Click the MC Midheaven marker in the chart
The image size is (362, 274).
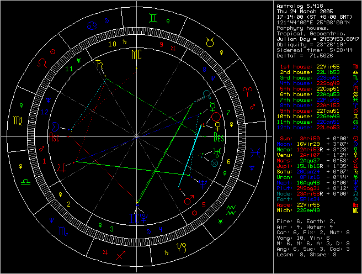(136, 54)
